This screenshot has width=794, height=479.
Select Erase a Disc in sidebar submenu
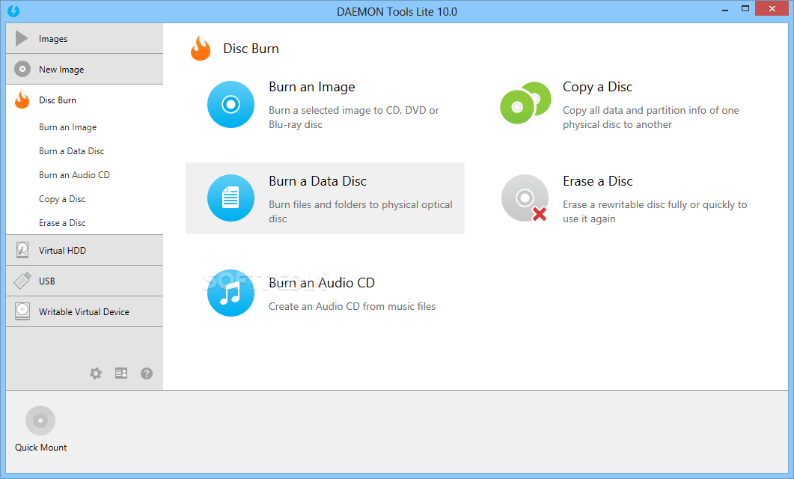62,223
